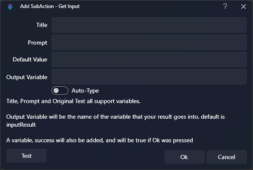Viewport: 253px width, 170px height.
Task: Click into the Prompt input box
Action: pyautogui.click(x=149, y=42)
